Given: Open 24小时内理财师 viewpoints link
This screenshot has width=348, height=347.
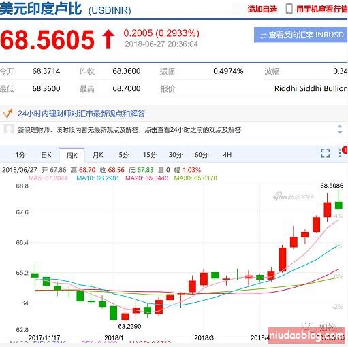Looking at the screenshot, I should click(x=81, y=114).
